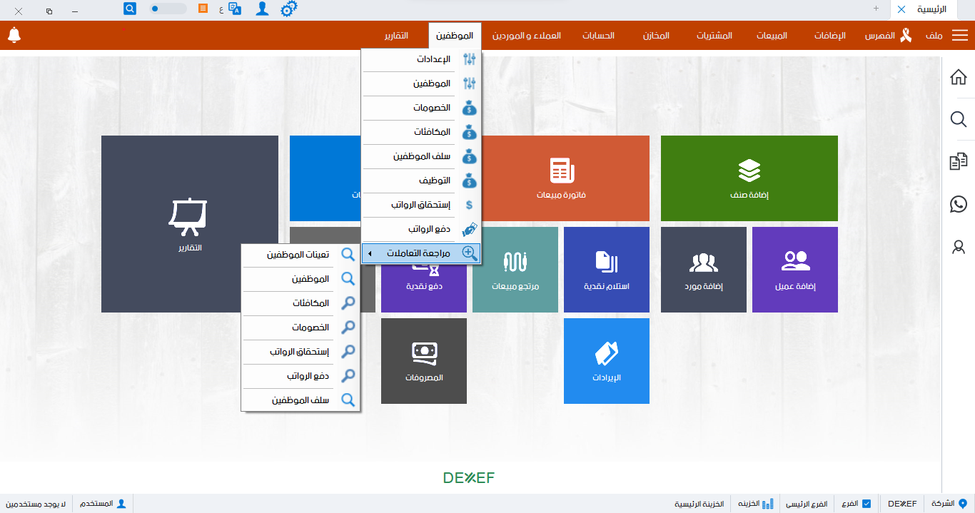Click the blue checkbox beside الفرع
This screenshot has height=513, width=975.
click(x=867, y=503)
